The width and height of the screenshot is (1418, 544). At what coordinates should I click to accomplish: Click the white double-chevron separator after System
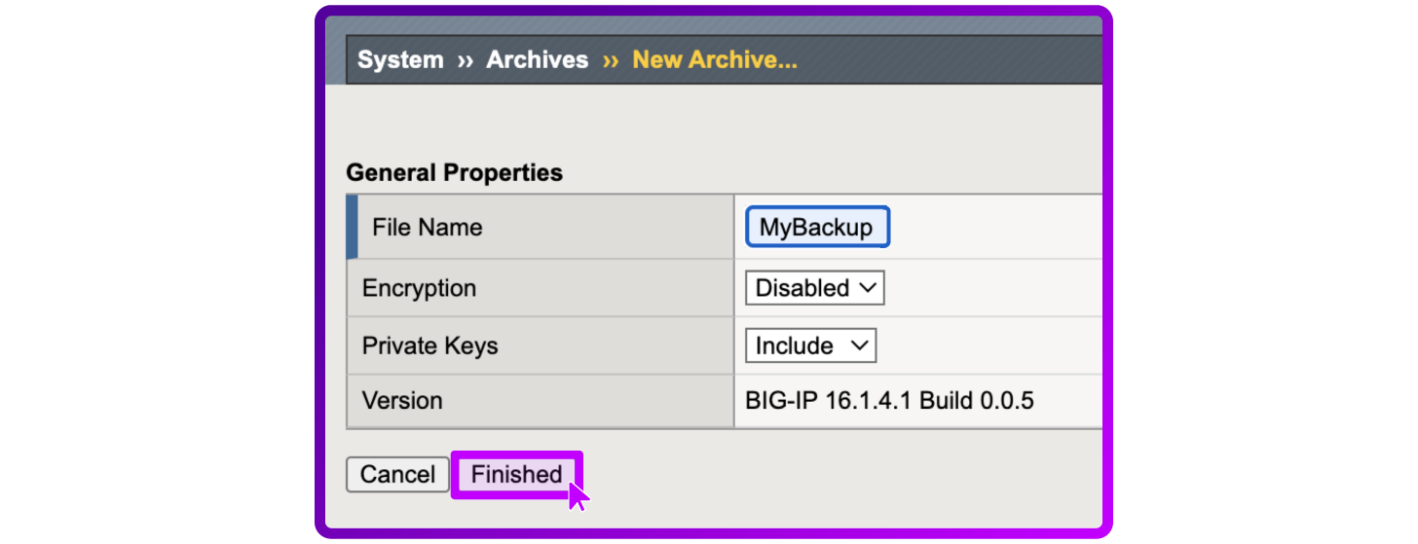(466, 60)
